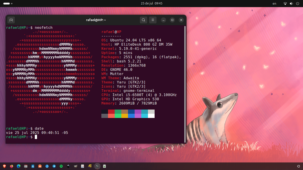Viewport: 303px width, 170px height.
Task: Click the 'Terminal: gnome-terminal' line
Action: 128,91
